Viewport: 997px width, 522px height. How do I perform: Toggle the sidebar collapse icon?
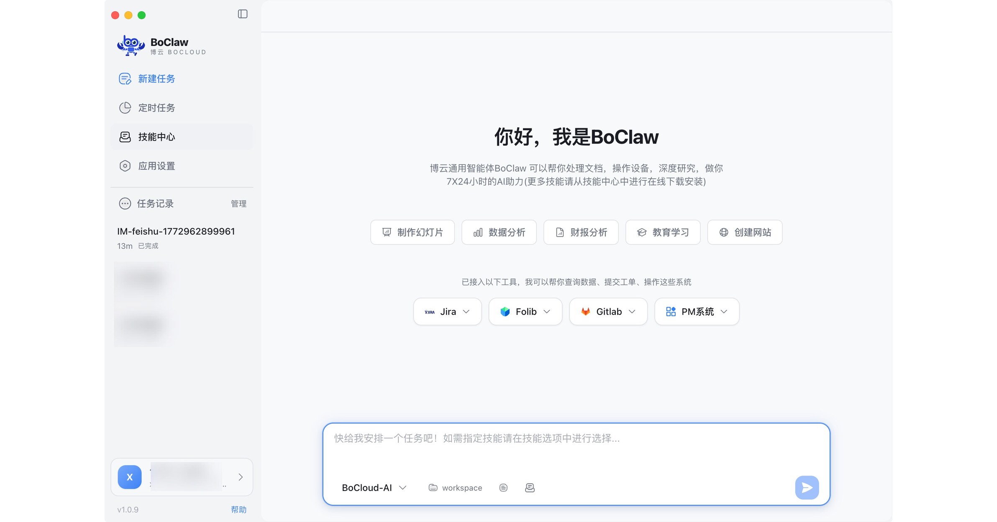(x=243, y=14)
